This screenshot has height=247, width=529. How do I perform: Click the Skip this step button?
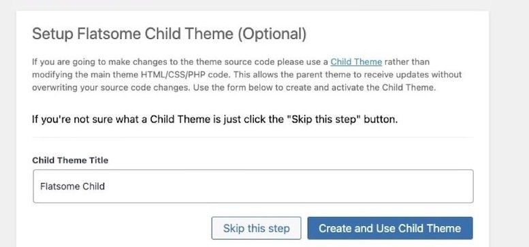click(256, 228)
